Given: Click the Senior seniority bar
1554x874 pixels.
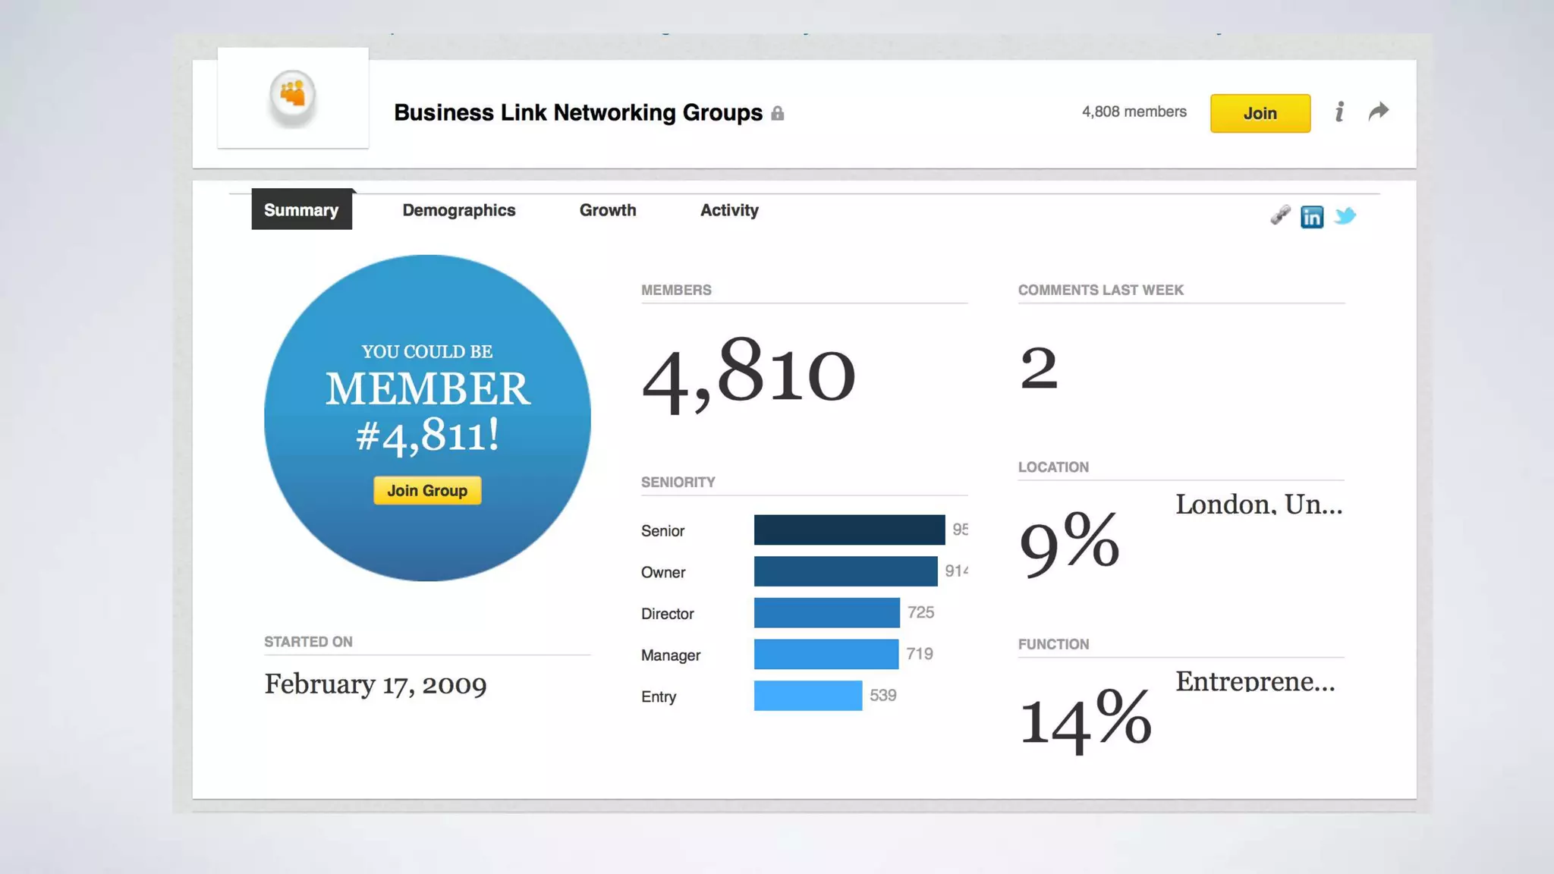Looking at the screenshot, I should (849, 530).
